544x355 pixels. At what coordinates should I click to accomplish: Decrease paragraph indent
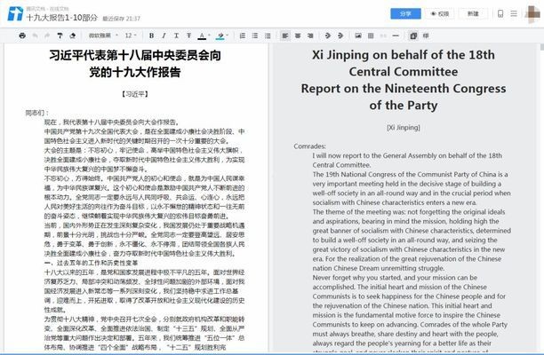tap(327, 35)
